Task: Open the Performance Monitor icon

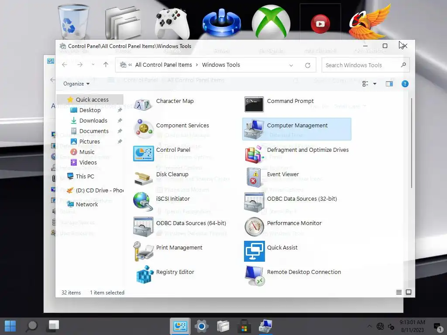Action: pos(254,227)
